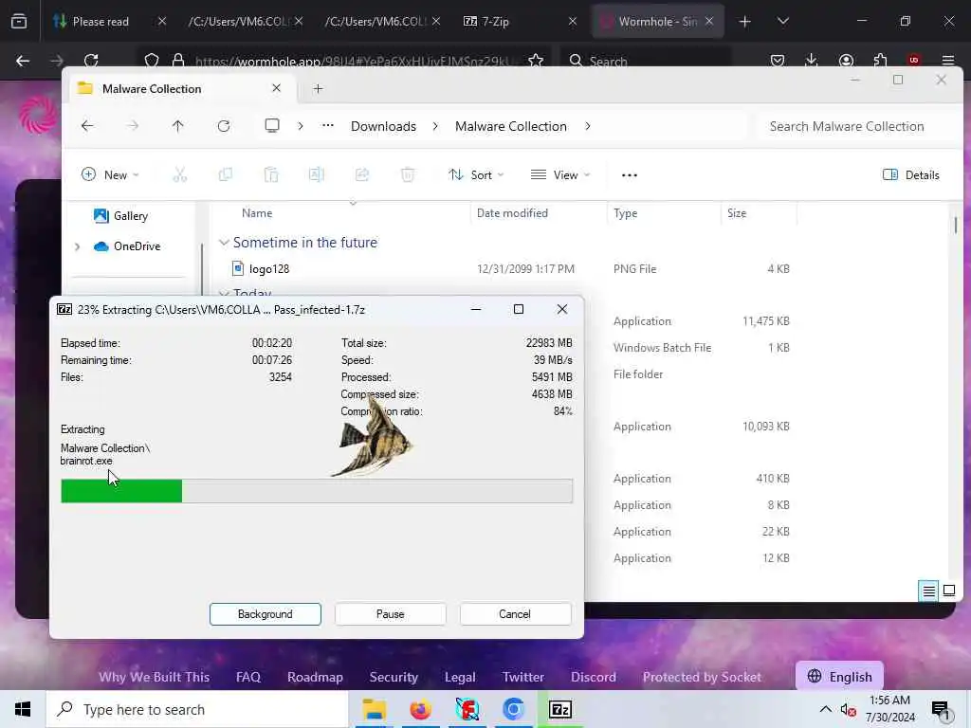The height and width of the screenshot is (728, 971).
Task: Refresh the Malware Collection folder
Action: pyautogui.click(x=224, y=126)
